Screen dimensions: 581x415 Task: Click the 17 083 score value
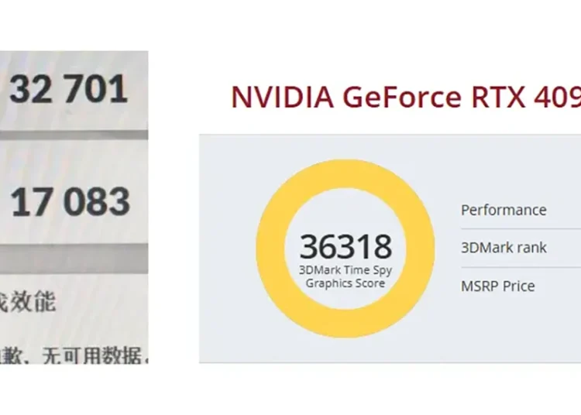pos(70,202)
